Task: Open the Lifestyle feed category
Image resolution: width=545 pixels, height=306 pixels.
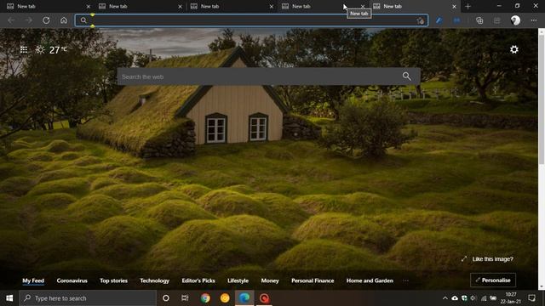Action: [x=238, y=280]
